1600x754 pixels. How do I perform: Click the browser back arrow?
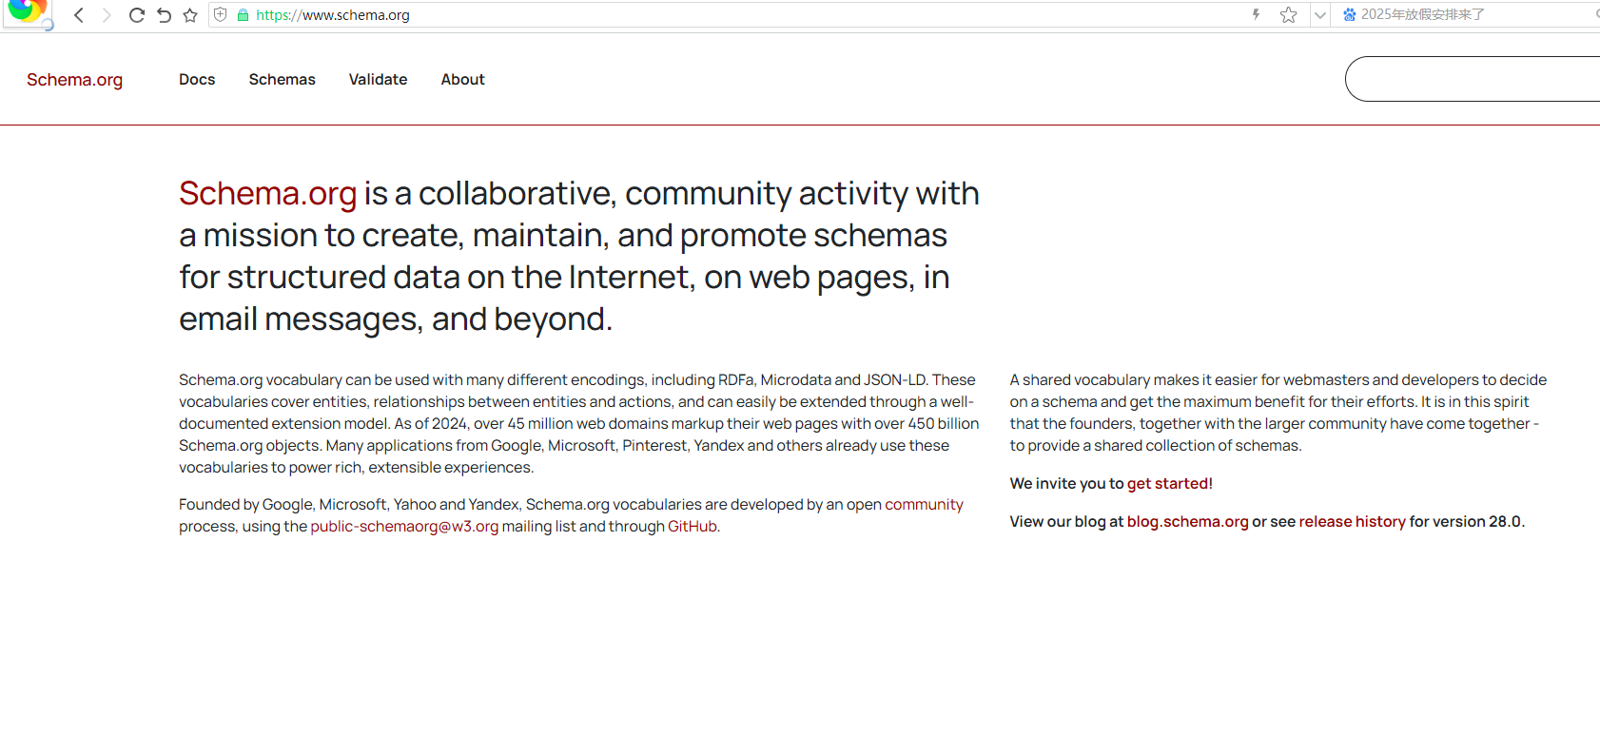pos(79,15)
